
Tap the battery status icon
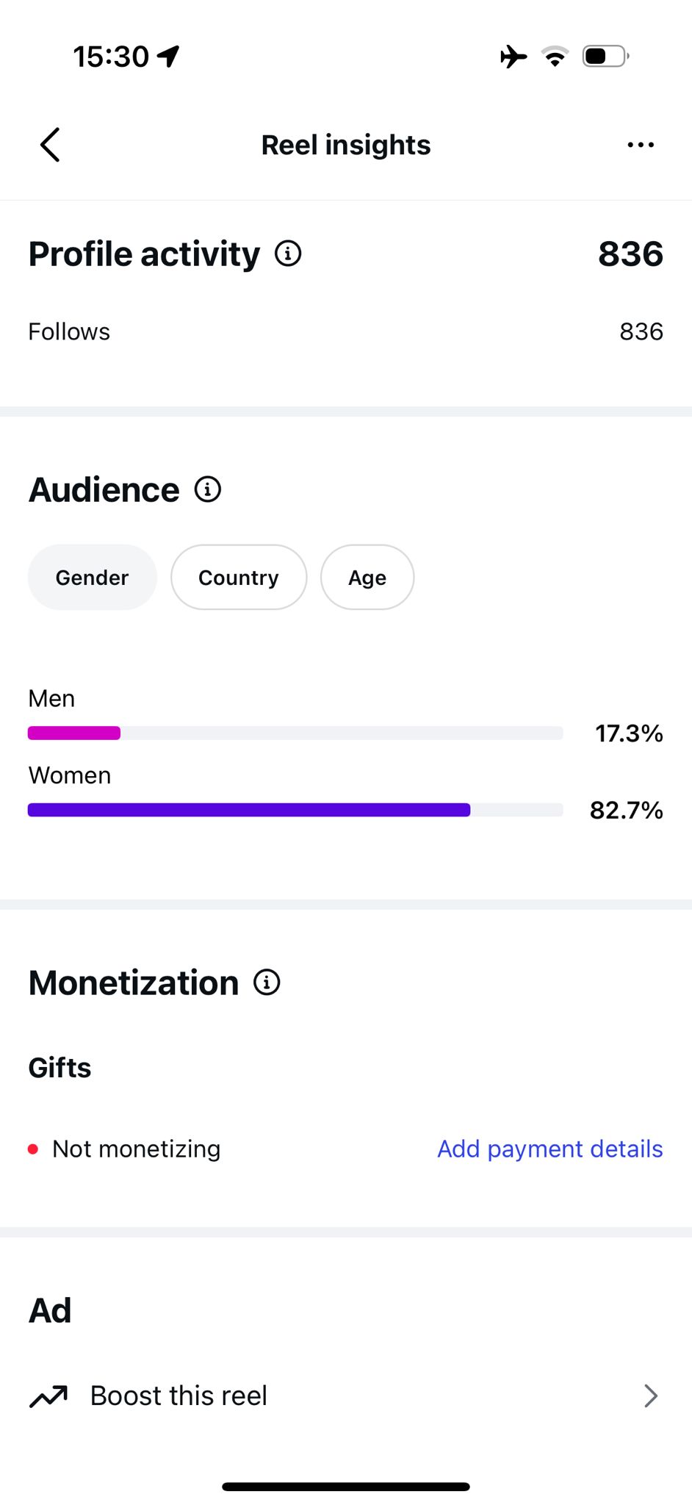tap(606, 56)
